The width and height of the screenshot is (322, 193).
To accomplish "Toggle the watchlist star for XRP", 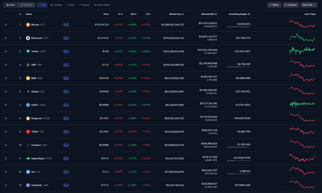I will coord(6,65).
